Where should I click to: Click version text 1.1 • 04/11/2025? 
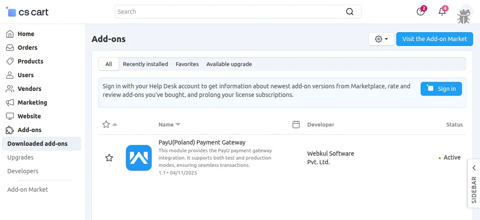click(177, 173)
